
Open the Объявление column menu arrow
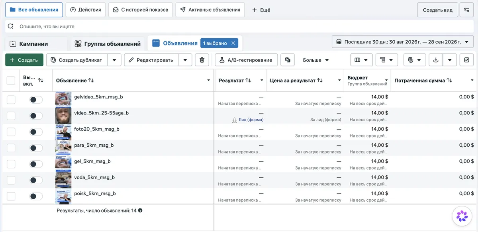[x=209, y=80]
